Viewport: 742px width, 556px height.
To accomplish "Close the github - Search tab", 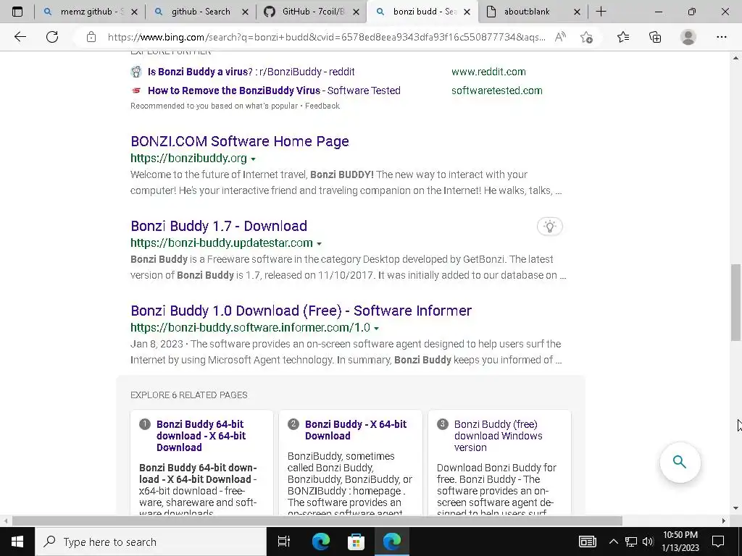I will (245, 12).
